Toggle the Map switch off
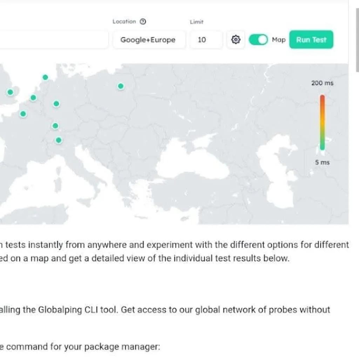The image size is (359, 361). [258, 40]
